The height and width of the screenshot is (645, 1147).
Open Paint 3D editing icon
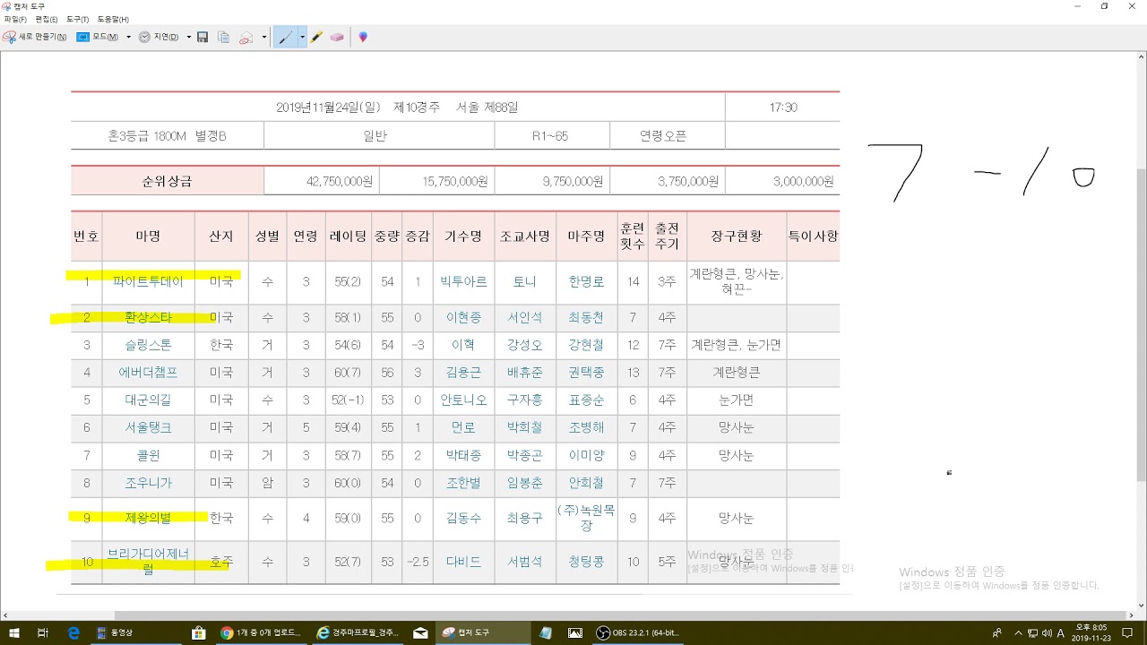tap(363, 38)
